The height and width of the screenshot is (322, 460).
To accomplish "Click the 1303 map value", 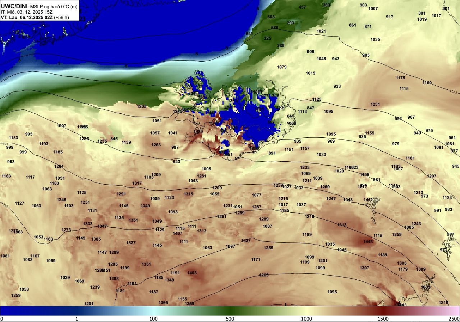I will tap(402, 263).
